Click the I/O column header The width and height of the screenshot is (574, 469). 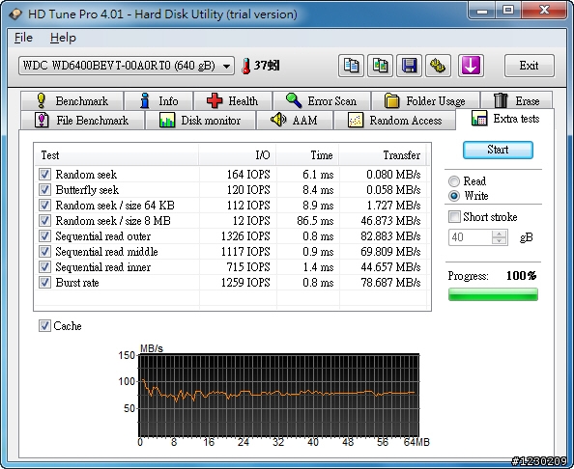tap(238, 155)
